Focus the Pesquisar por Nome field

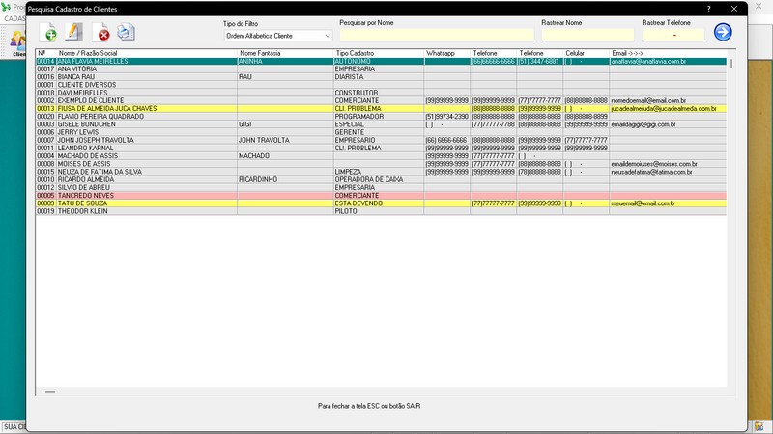coord(437,35)
